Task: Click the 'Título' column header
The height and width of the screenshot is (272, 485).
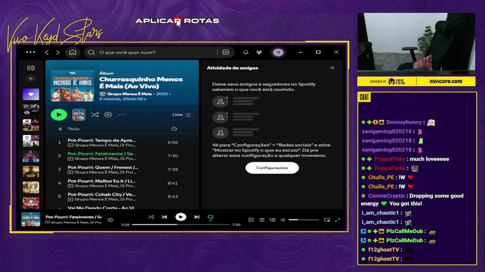Action: pos(74,129)
